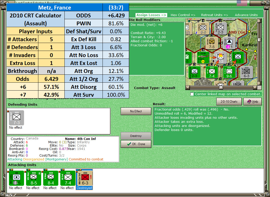The image size is (270, 197).
Task: Click the Att No Loss value 33.6%
Action: pyautogui.click(x=116, y=55)
